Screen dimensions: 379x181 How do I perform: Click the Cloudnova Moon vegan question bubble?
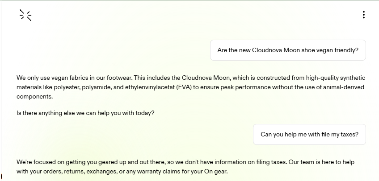[x=288, y=50]
